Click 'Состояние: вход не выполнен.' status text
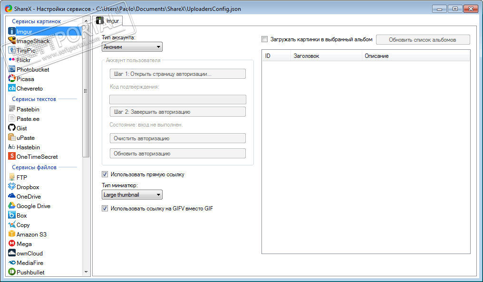 pyautogui.click(x=146, y=125)
